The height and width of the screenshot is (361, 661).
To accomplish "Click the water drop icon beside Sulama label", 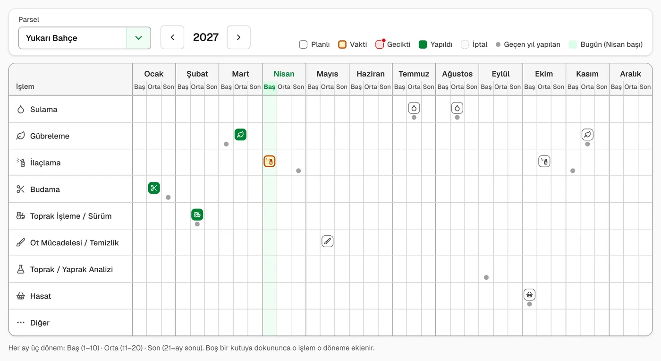I will pyautogui.click(x=20, y=109).
